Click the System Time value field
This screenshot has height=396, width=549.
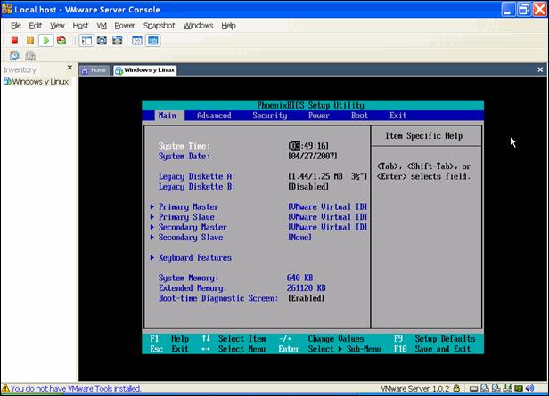308,146
